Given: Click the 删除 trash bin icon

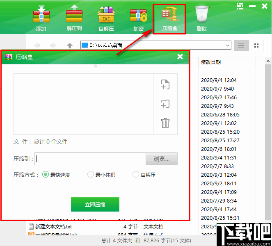Looking at the screenshot, I should tap(202, 18).
